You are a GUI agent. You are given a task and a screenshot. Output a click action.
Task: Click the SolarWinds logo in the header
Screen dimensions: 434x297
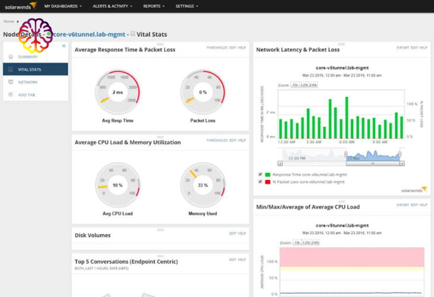click(x=21, y=6)
